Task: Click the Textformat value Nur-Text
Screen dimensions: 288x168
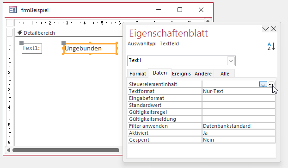Action: 239,91
